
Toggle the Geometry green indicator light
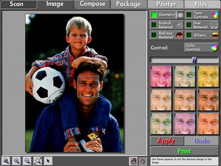coord(154,15)
